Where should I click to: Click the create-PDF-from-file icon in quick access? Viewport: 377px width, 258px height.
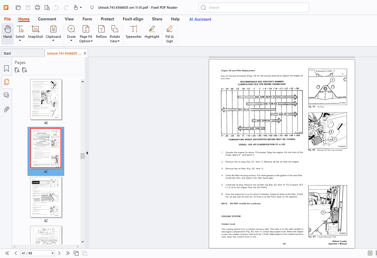click(x=47, y=7)
